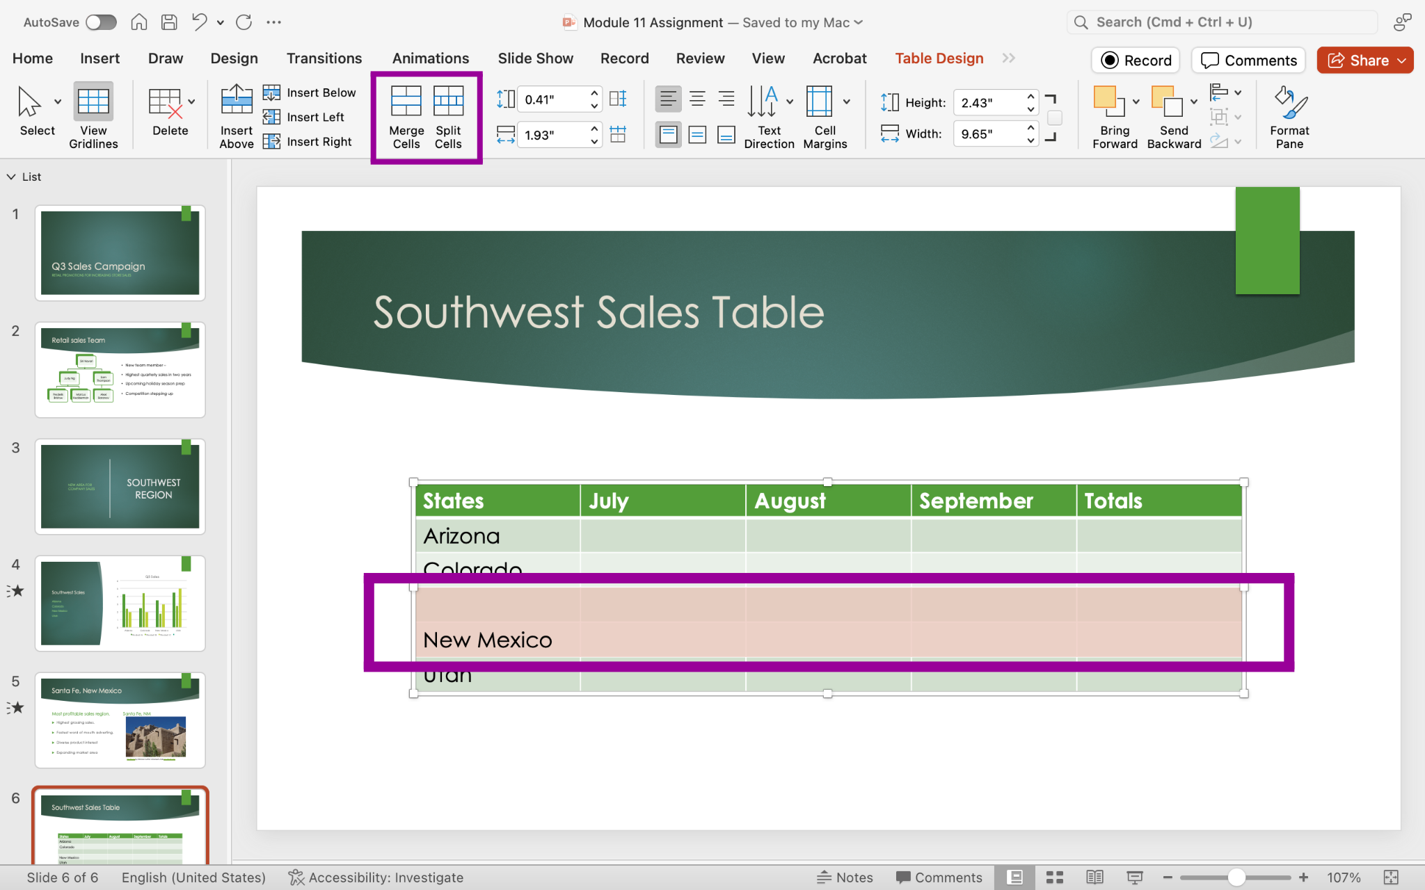Click the Home icon in title bar

(x=139, y=22)
